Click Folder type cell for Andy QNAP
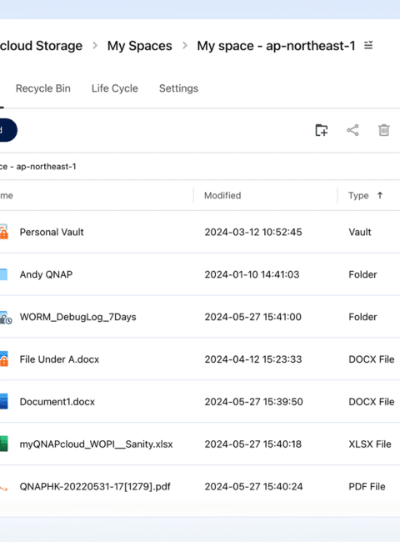400x542 pixels. coord(362,274)
